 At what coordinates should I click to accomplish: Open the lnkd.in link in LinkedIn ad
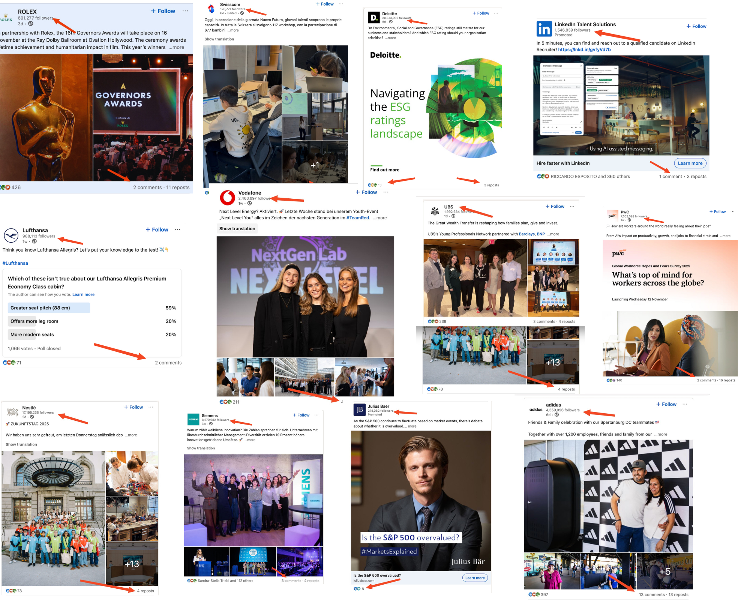(x=584, y=49)
